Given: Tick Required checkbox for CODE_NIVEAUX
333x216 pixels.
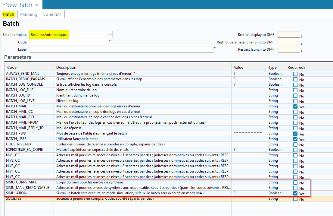Looking at the screenshot, I should 295,145.
